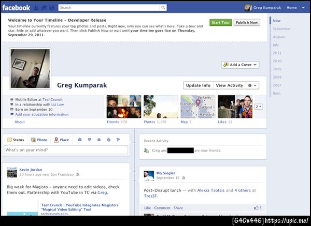Click Add your education information link
This screenshot has height=226, width=311.
point(42,114)
